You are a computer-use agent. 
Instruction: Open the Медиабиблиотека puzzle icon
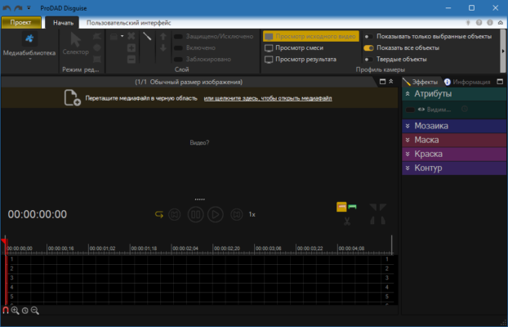click(29, 38)
